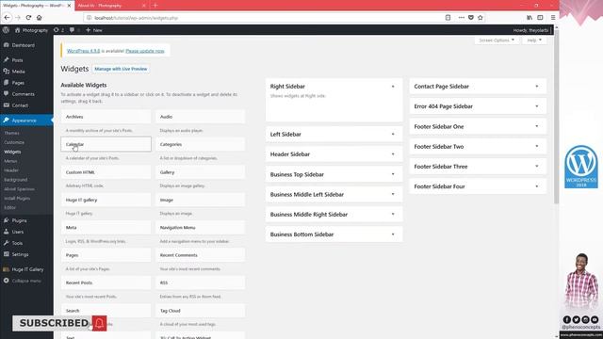
Task: Click Please update now link
Action: (x=145, y=51)
